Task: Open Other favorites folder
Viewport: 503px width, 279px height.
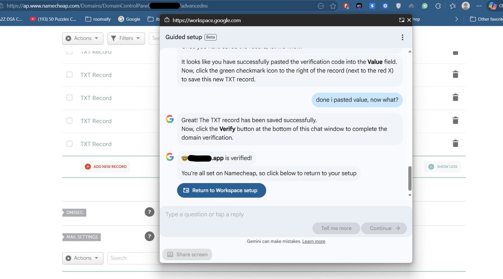Action: 486,19
